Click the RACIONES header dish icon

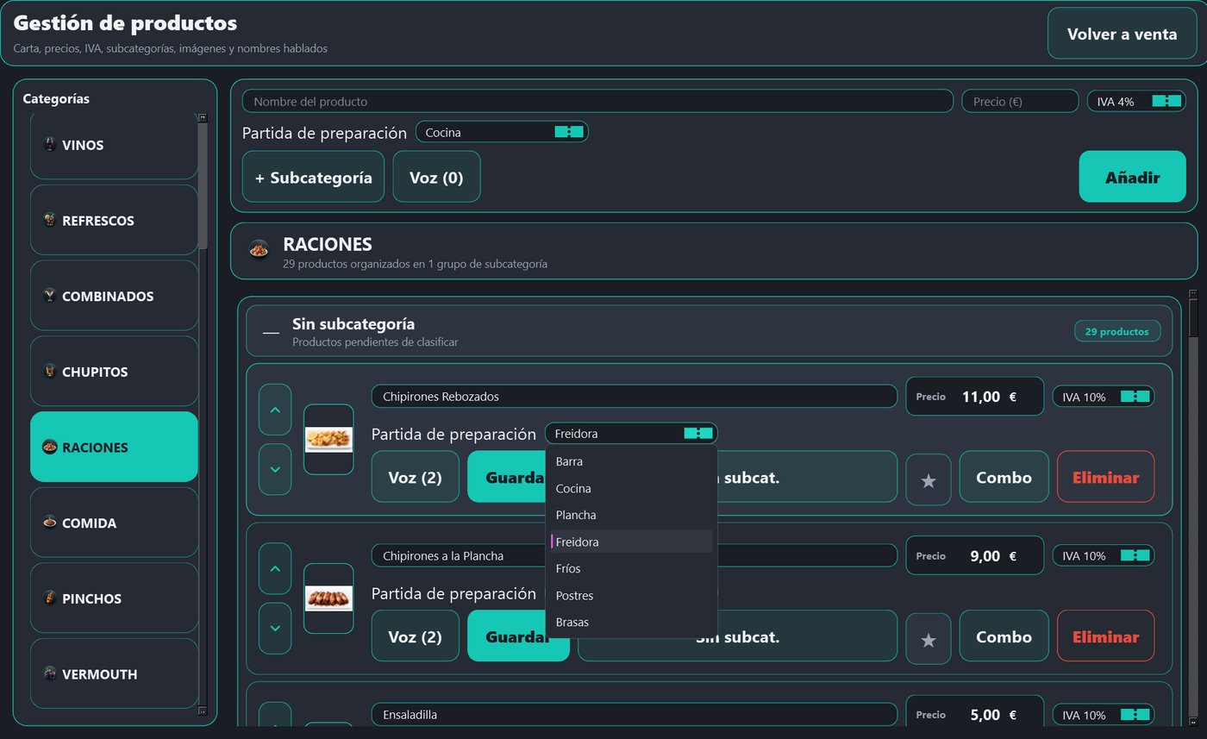pyautogui.click(x=259, y=249)
